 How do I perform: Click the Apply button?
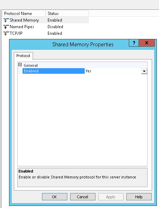point(111,197)
